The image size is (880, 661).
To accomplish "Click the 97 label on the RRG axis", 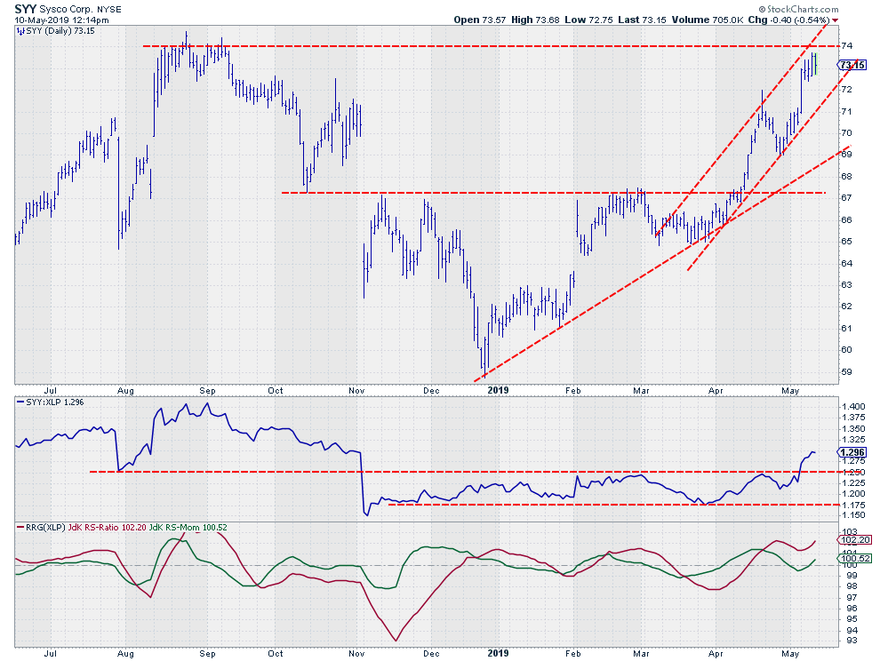I will 851,598.
